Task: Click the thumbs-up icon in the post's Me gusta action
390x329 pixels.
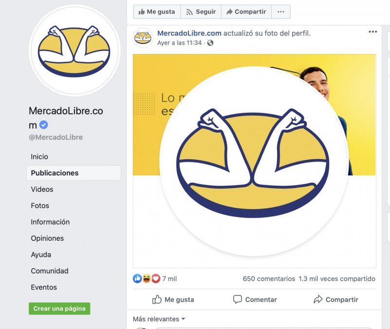Action: click(157, 299)
